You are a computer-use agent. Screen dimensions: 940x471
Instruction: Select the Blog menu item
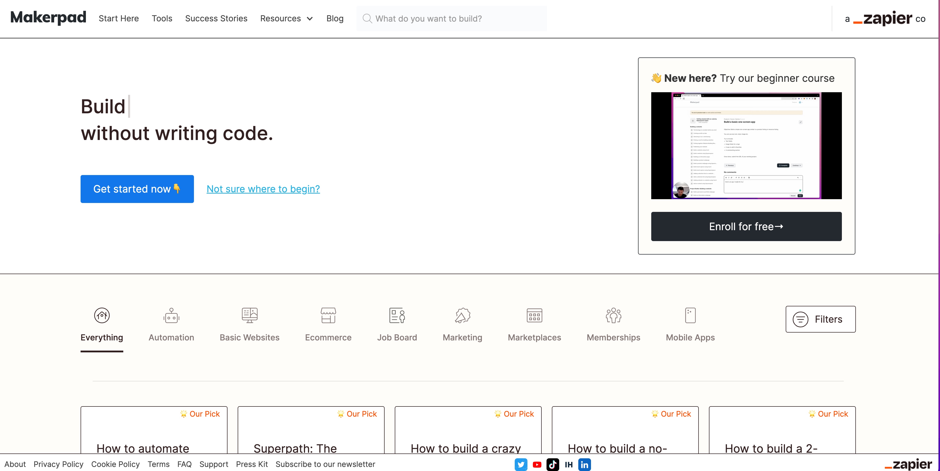click(335, 19)
